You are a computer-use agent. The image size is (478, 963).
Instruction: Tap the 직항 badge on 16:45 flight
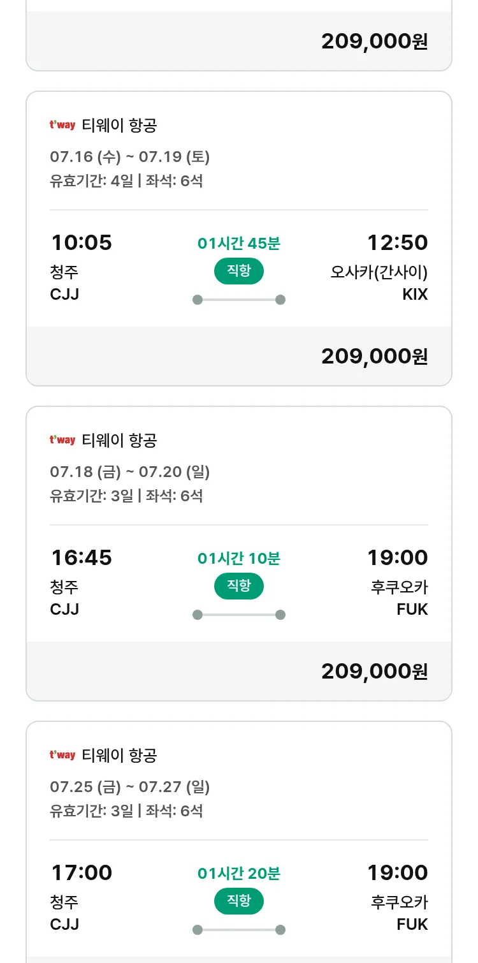(238, 586)
